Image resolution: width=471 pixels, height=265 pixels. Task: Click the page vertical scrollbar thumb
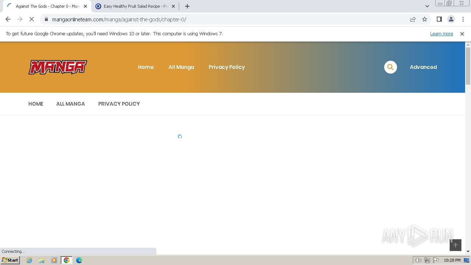(468, 66)
